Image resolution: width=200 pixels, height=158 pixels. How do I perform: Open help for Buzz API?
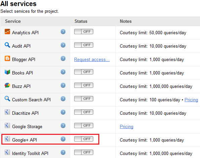[x=63, y=85]
